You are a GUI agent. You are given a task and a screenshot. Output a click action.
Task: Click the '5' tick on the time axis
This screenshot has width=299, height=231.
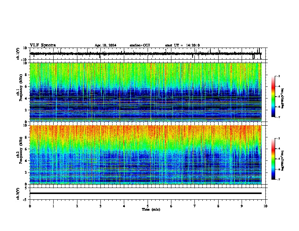coord(148,206)
